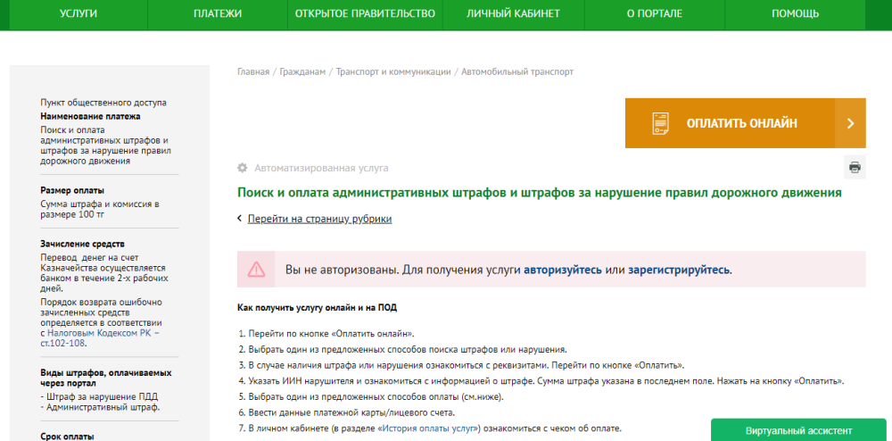Open the О портале menu

655,13
